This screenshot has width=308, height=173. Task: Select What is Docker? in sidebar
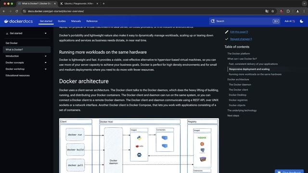click(27, 49)
